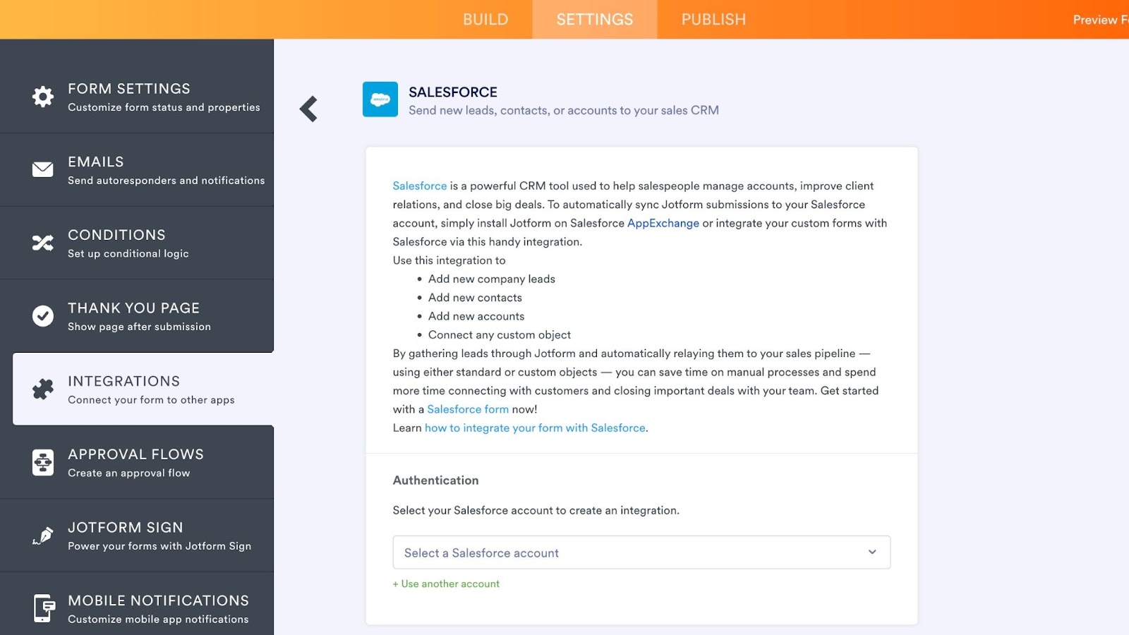The height and width of the screenshot is (635, 1129).
Task: Click the Conditions shuffle arrows icon
Action: coord(43,243)
